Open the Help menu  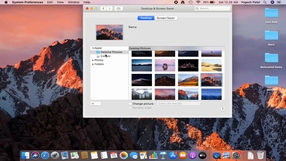87,2
